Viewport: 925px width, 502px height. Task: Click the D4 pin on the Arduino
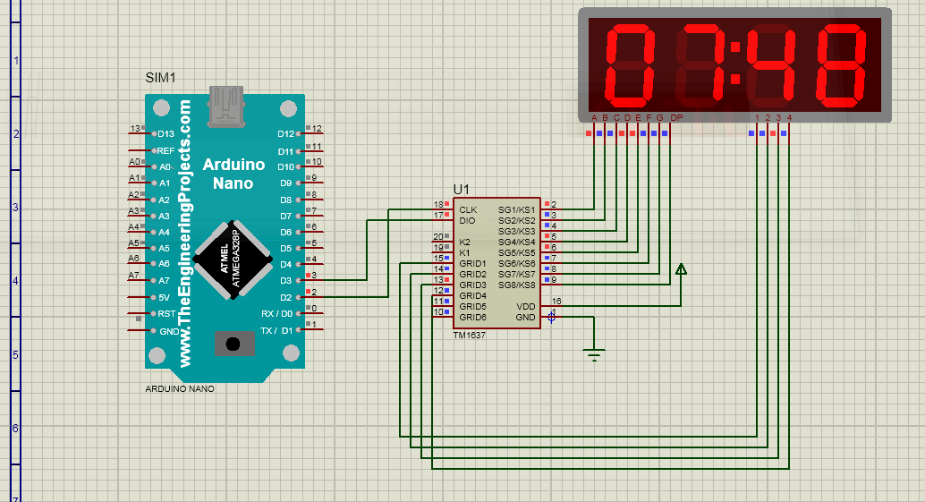pyautogui.click(x=286, y=265)
